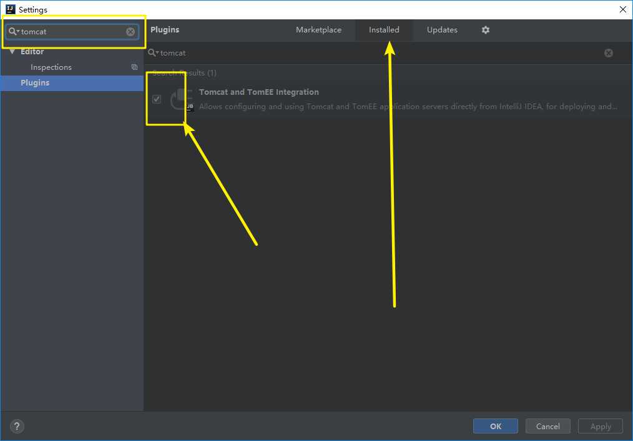
Task: Collapse the Editor tree node
Action: (x=12, y=52)
